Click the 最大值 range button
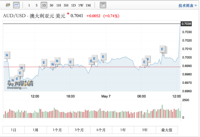The image size is (200, 137). [167, 130]
